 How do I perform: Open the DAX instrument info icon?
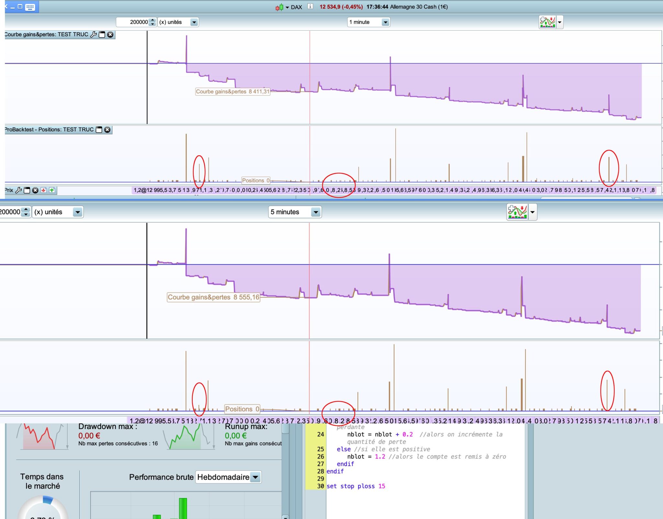(x=310, y=6)
